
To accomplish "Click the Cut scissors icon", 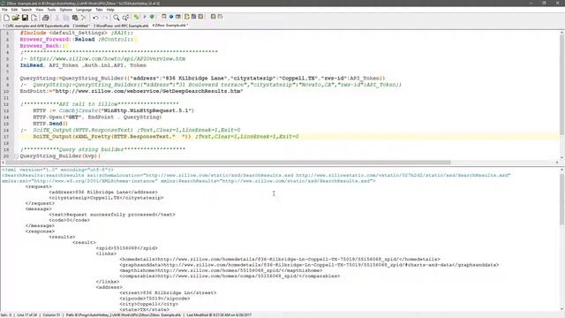I will (x=56, y=18).
